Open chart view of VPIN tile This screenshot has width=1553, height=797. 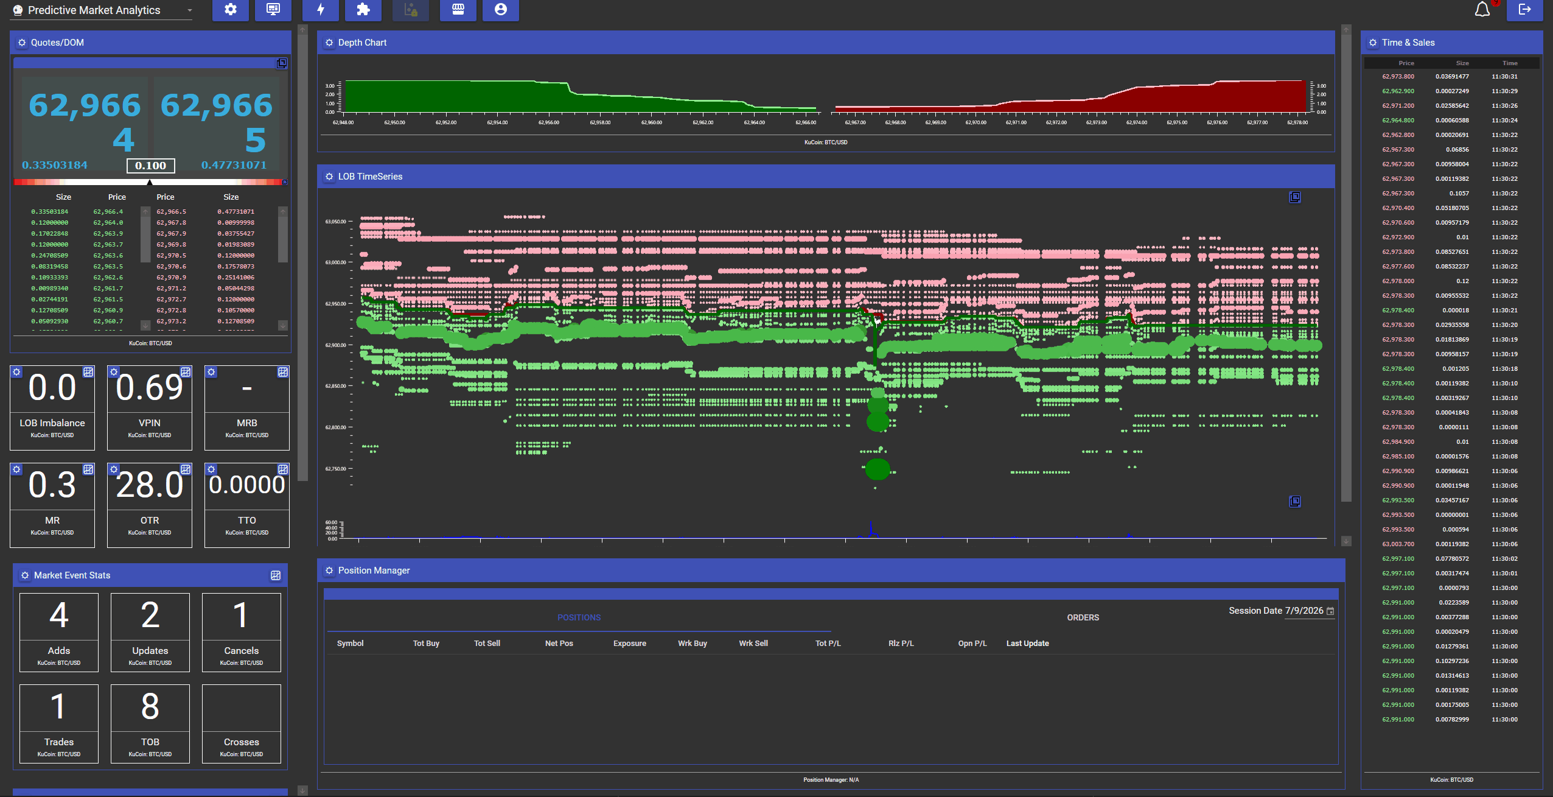(x=186, y=372)
